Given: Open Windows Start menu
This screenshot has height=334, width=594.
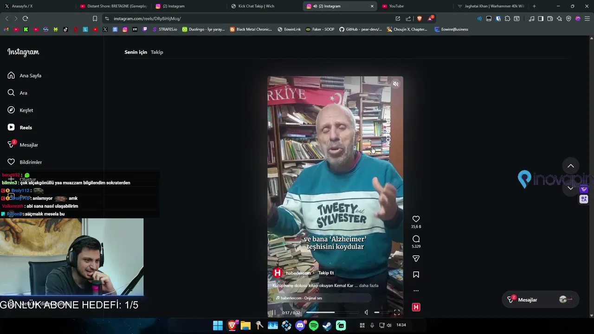Looking at the screenshot, I should [x=218, y=326].
